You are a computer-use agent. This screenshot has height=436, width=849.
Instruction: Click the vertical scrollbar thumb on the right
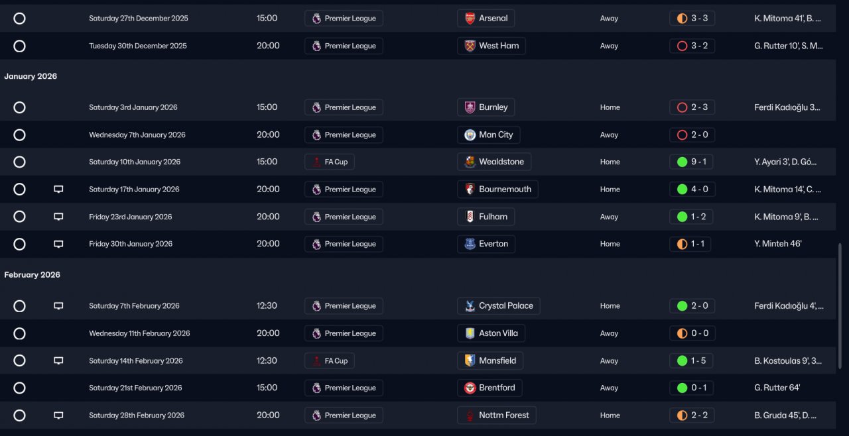(x=839, y=306)
